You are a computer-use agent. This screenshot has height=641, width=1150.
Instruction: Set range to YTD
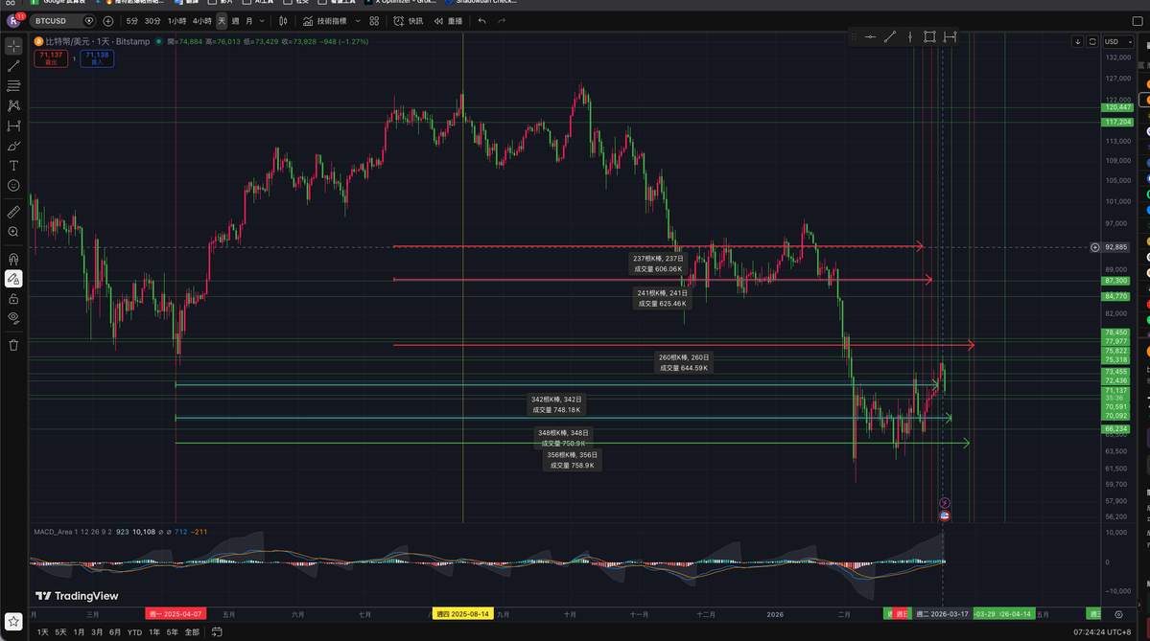[135, 632]
